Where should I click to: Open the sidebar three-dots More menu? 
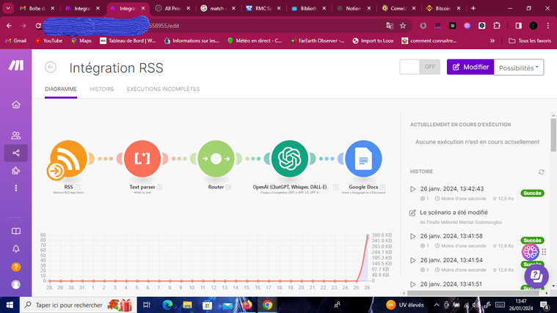coord(16,188)
